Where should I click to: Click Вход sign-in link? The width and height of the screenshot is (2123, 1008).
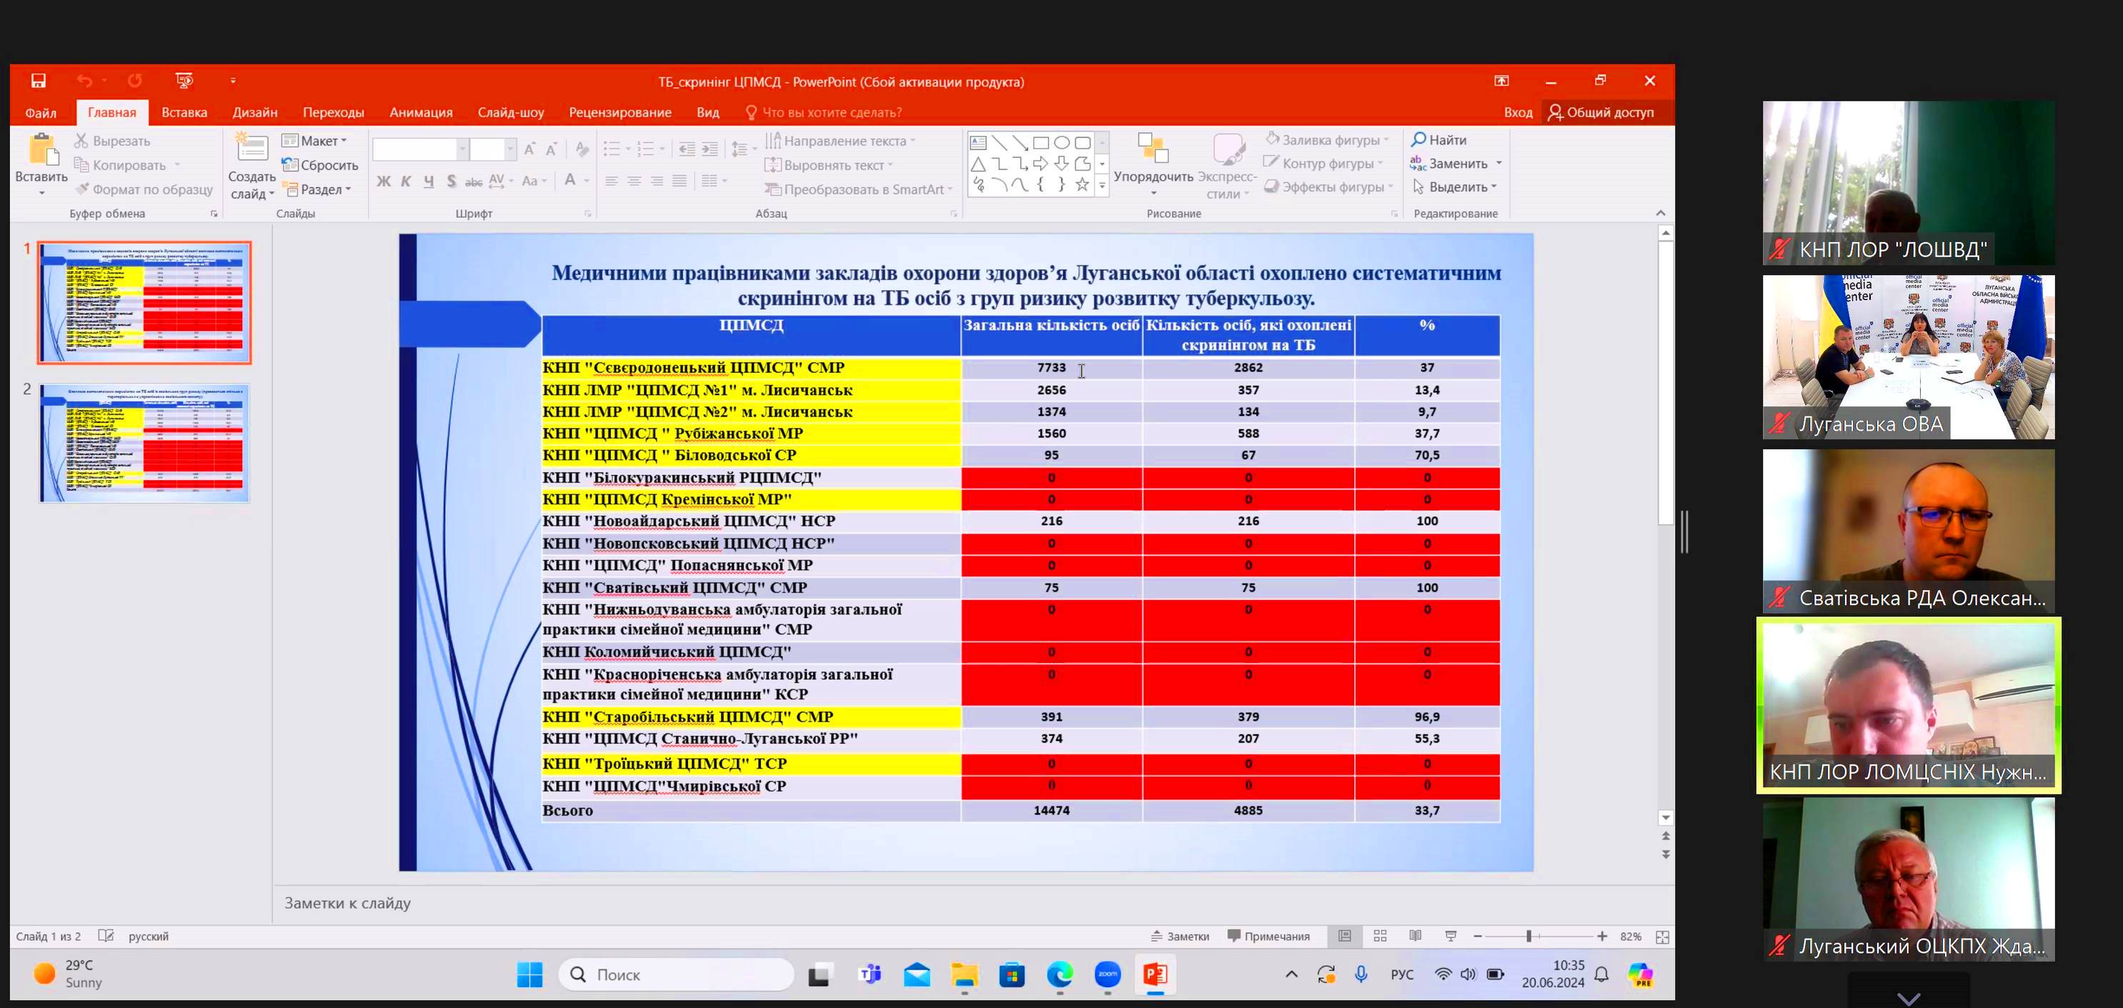(1517, 112)
